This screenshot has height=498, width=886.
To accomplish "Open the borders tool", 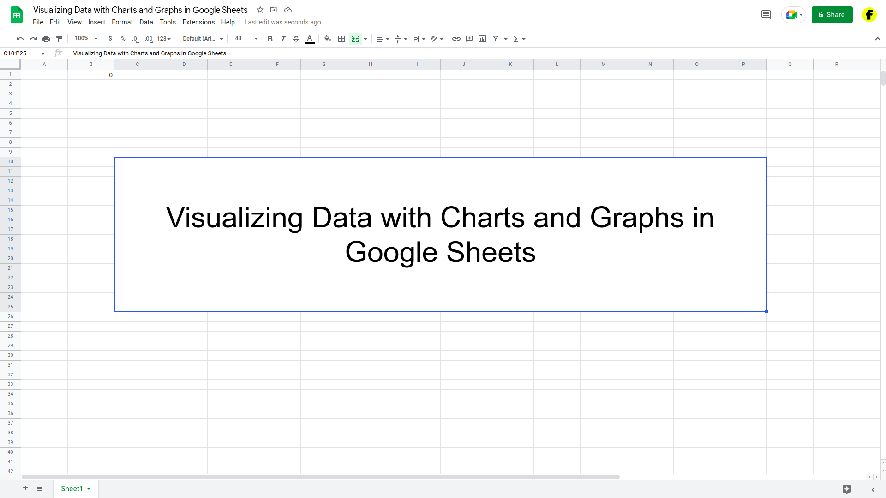I will [x=341, y=39].
